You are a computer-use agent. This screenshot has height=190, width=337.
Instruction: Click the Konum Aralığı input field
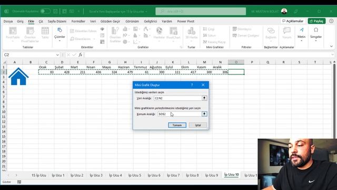click(180, 114)
